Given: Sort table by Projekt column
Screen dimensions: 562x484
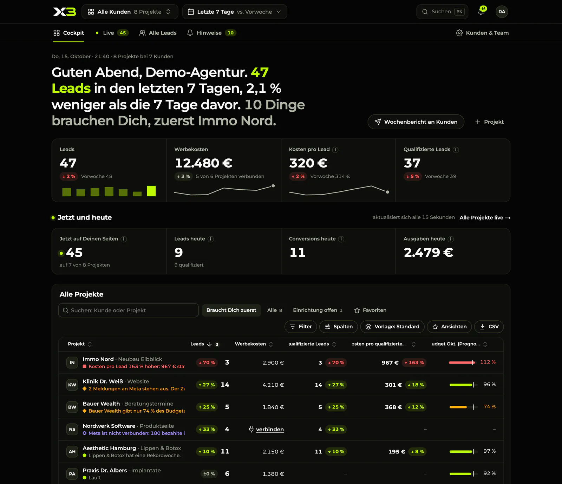Looking at the screenshot, I should (80, 344).
